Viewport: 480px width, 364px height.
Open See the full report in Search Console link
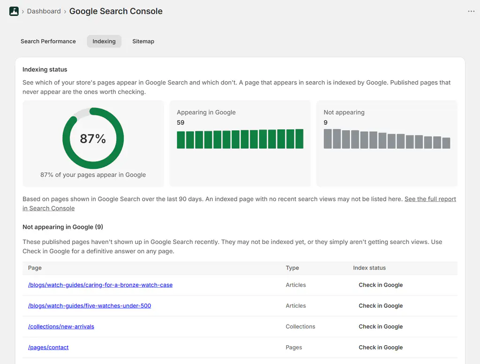(x=430, y=199)
